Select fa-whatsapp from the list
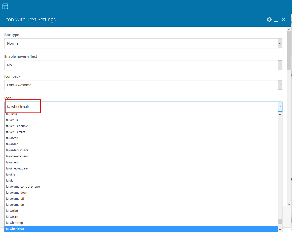Screen dimensions: 292x232 [x=14, y=223]
